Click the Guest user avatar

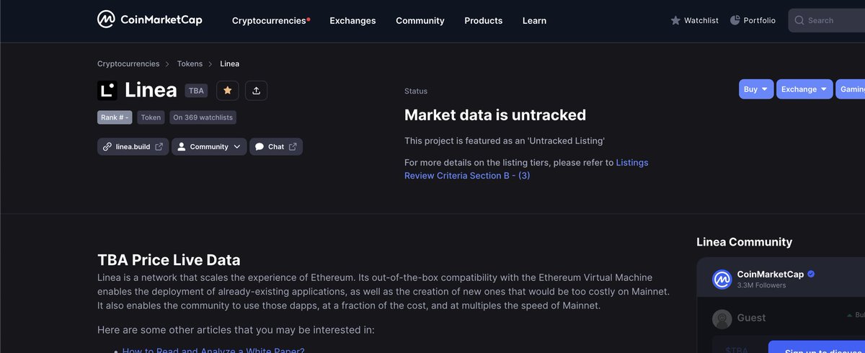pyautogui.click(x=722, y=319)
